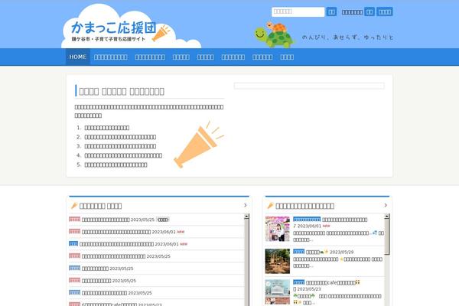Open the navigation item right after HOME

[111, 57]
